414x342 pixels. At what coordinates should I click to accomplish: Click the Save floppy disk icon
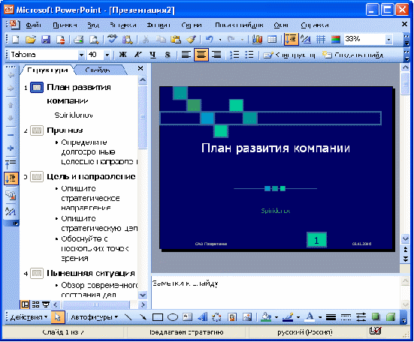click(46, 40)
